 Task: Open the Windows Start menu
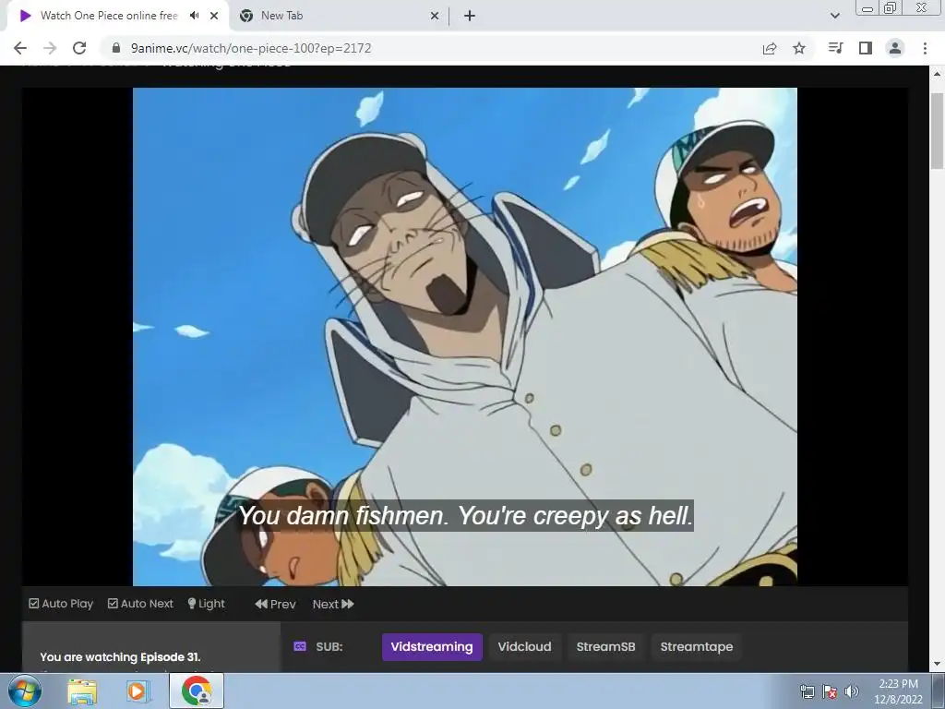pyautogui.click(x=24, y=691)
